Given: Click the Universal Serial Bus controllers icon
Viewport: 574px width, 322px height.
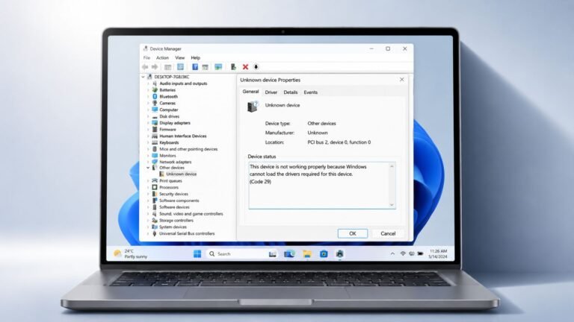Looking at the screenshot, I should tap(155, 233).
